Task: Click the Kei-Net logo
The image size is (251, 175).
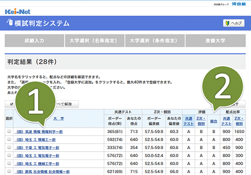Action: (18, 11)
